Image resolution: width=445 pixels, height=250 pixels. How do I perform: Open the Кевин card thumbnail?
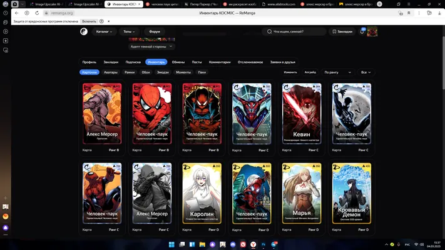pos(302,114)
